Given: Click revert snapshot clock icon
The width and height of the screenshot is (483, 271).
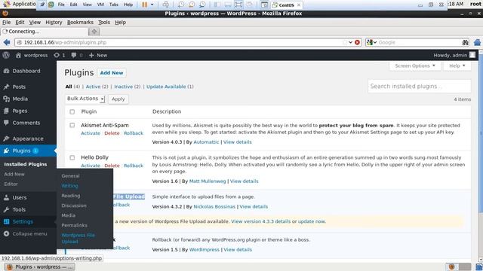Looking at the screenshot, I should coord(192,5).
